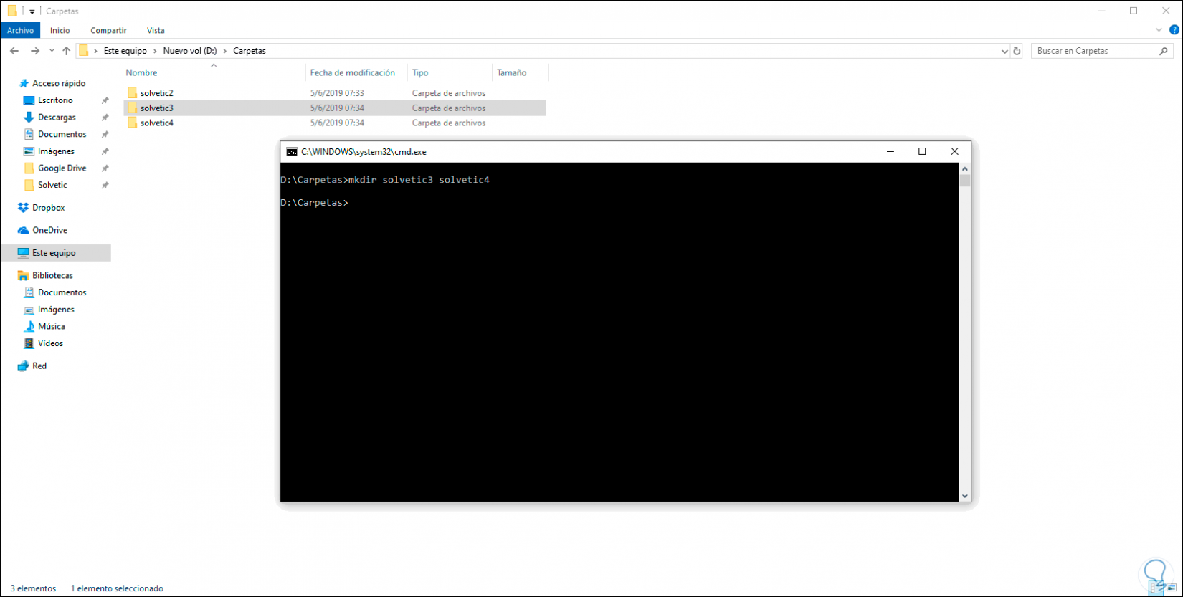Click the Red network icon
This screenshot has height=597, width=1183.
tap(23, 366)
